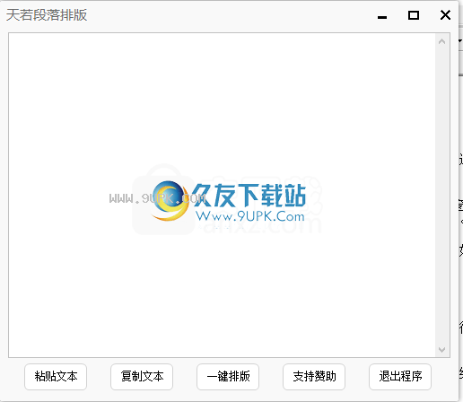463x402 pixels.
Task: Click the 粘贴文本 paste text button
Action: pyautogui.click(x=56, y=377)
